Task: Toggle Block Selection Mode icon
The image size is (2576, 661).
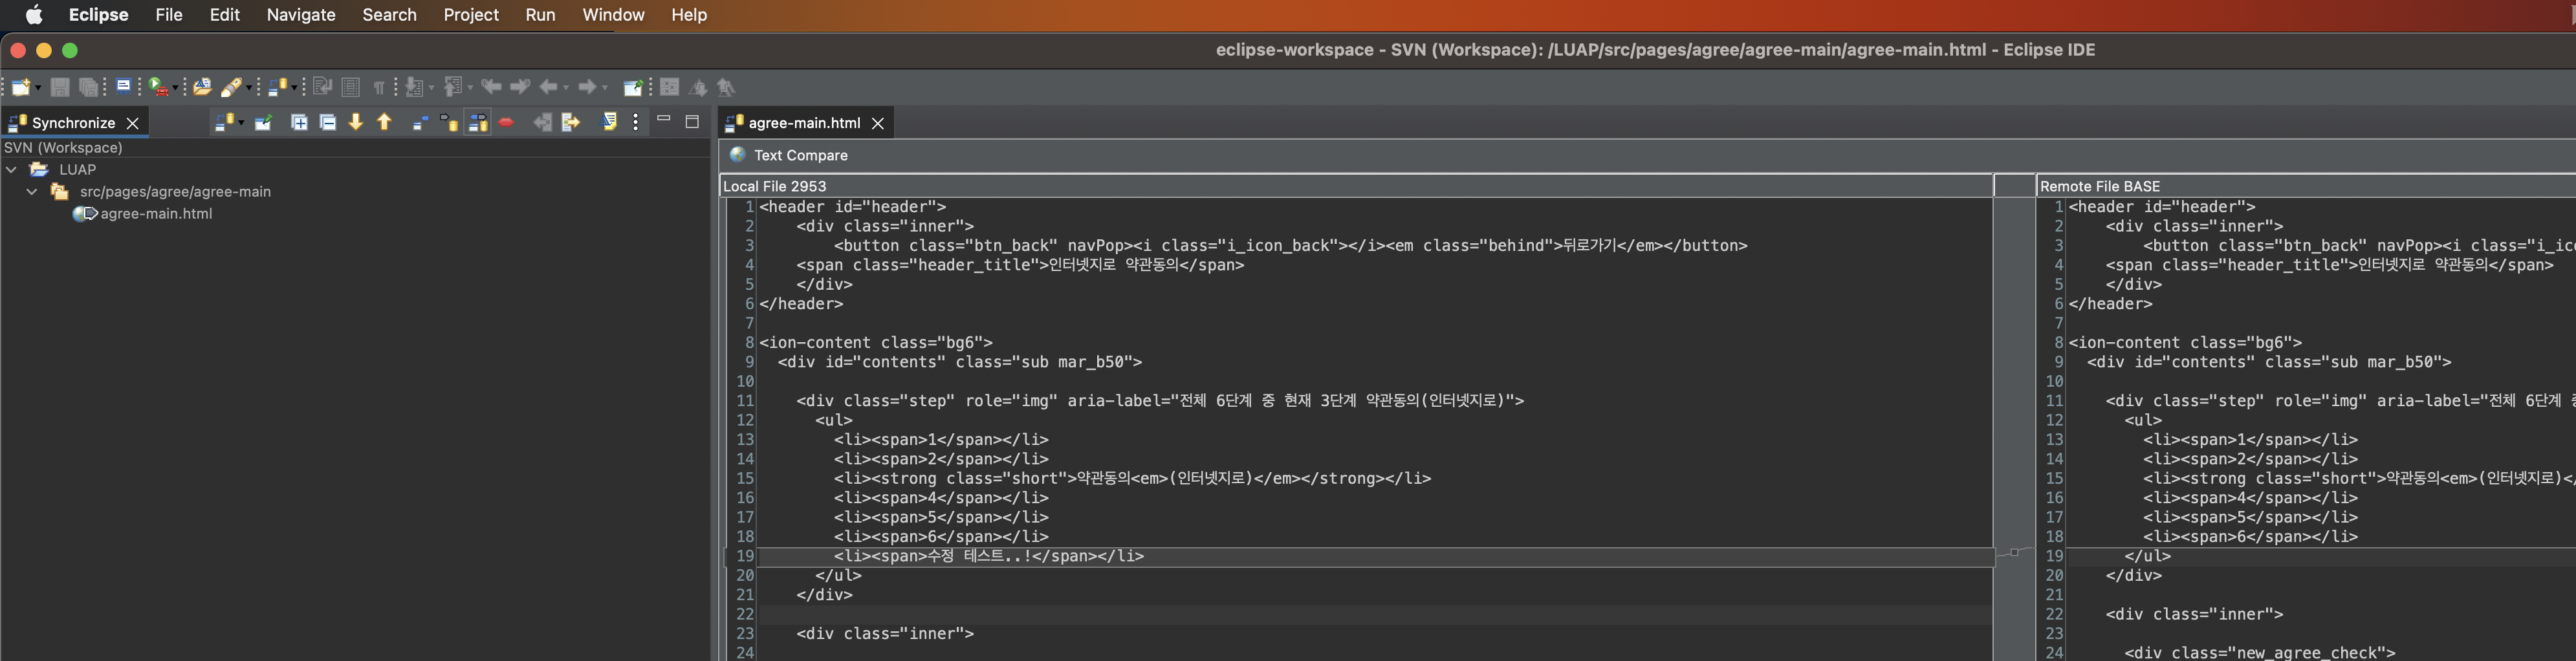Action: point(350,87)
